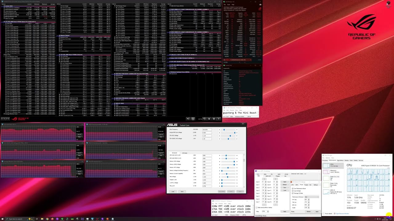Close the DRAM Read Bandwidth graph
This screenshot has width=394, height=221.
click(x=164, y=124)
